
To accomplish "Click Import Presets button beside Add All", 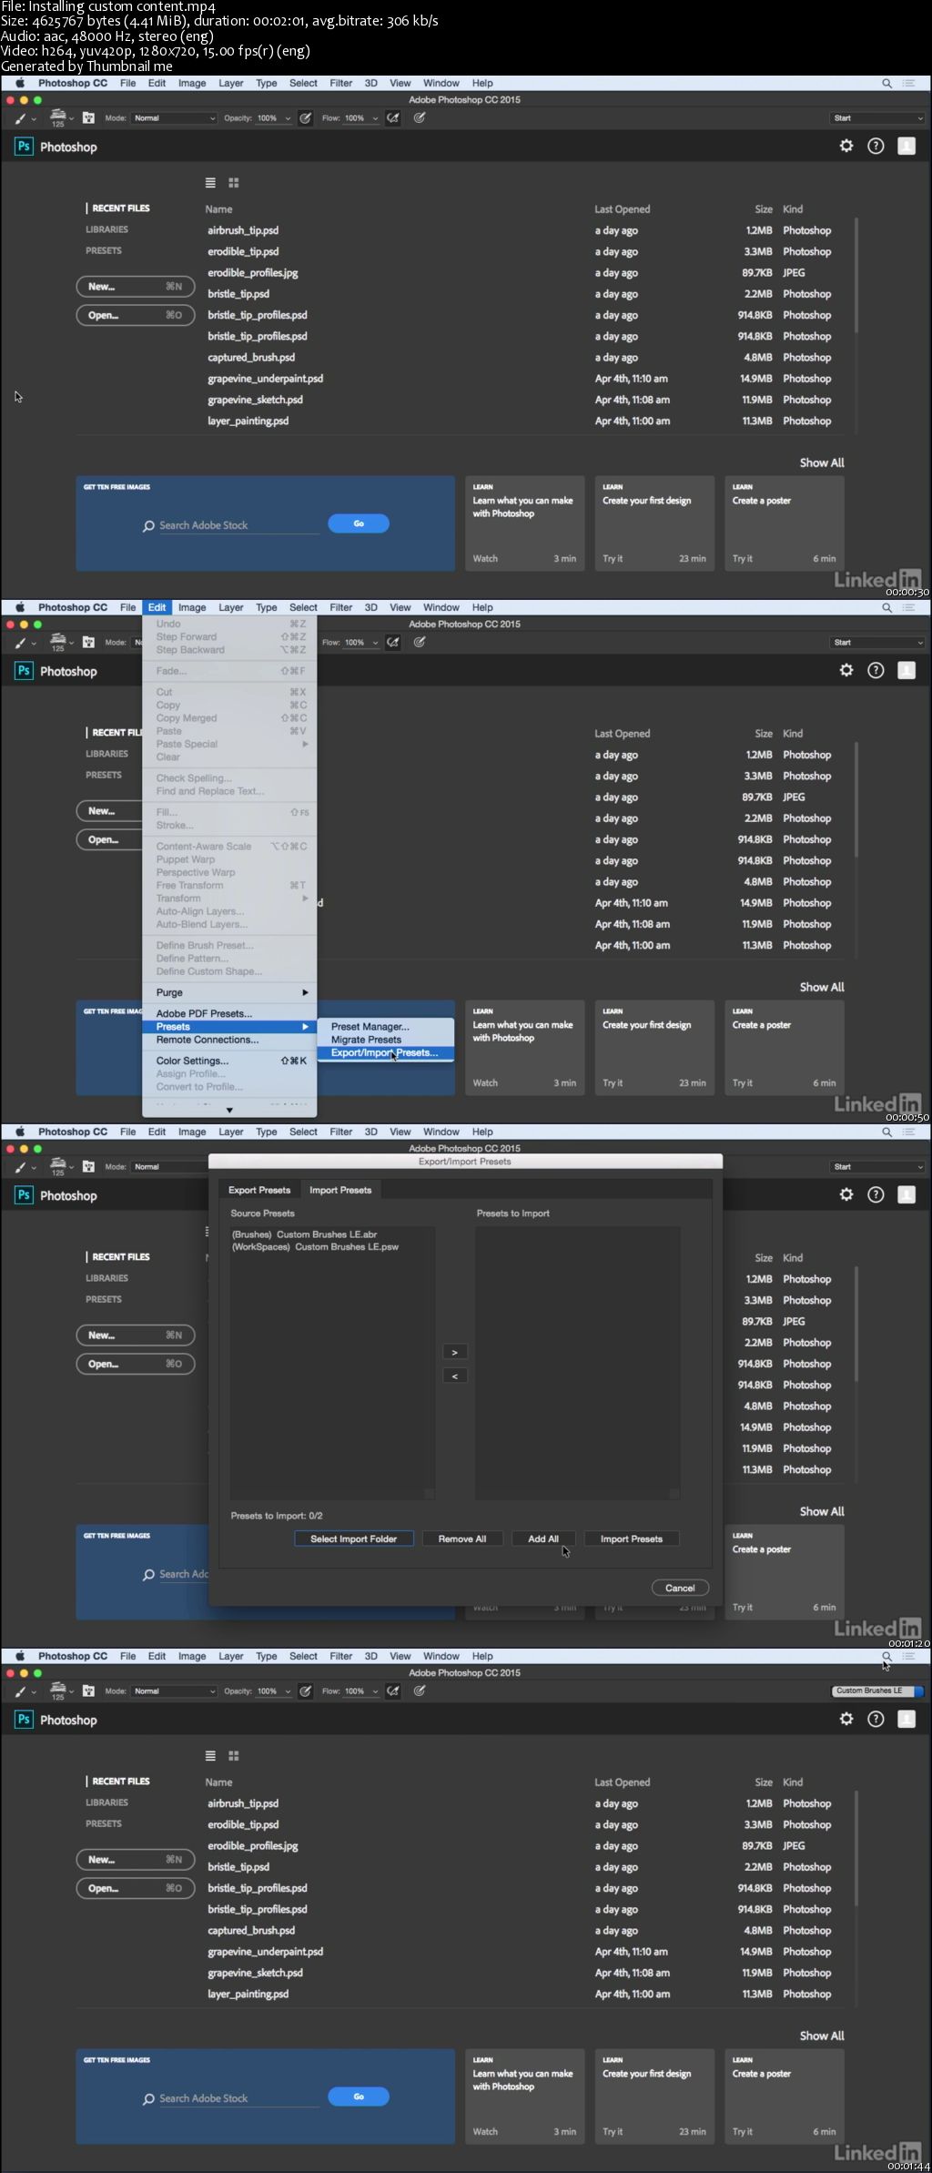I will pyautogui.click(x=632, y=1538).
